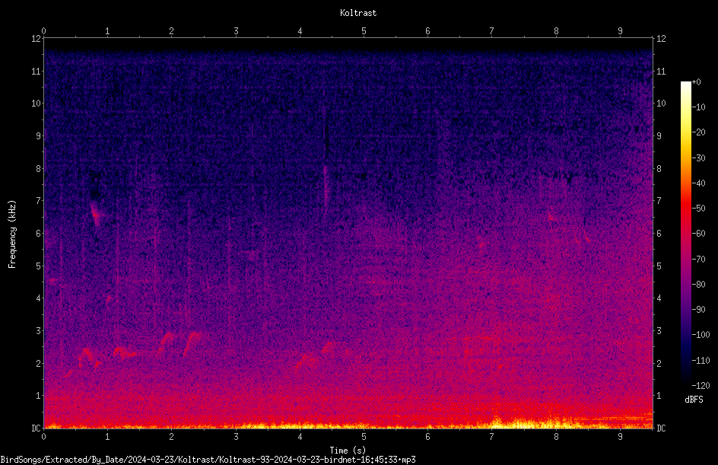The image size is (718, 465).
Task: Click the Time (s) axis label
Action: click(348, 451)
